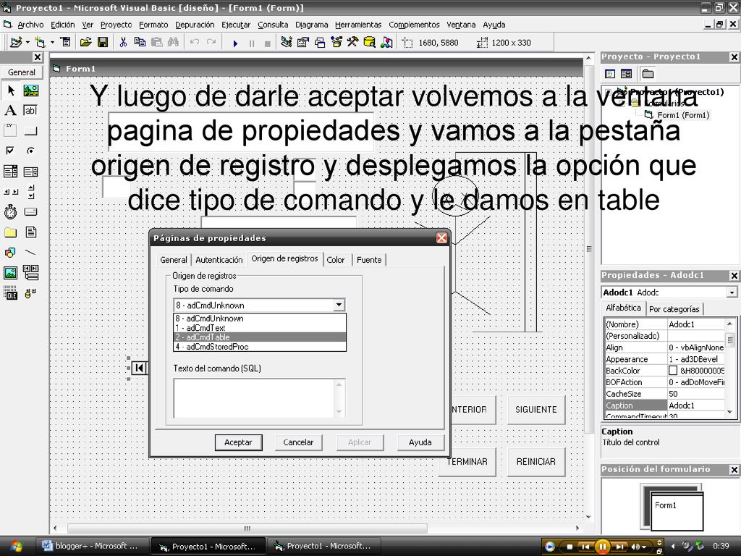Click the TERMINAR button on Form1

(467, 461)
